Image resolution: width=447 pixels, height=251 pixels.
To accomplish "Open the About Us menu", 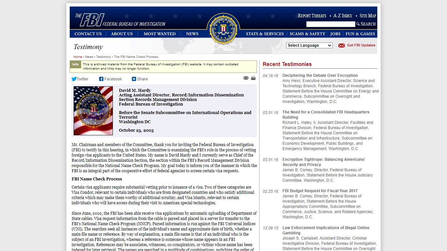I will tap(122, 34).
